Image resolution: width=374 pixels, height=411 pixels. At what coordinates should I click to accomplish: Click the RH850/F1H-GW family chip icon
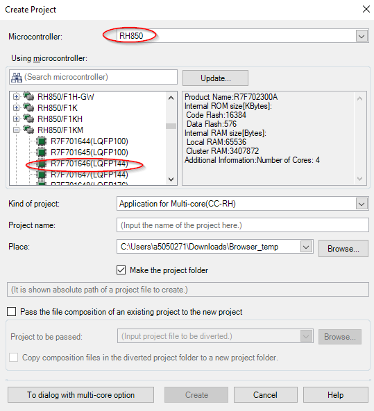point(28,96)
